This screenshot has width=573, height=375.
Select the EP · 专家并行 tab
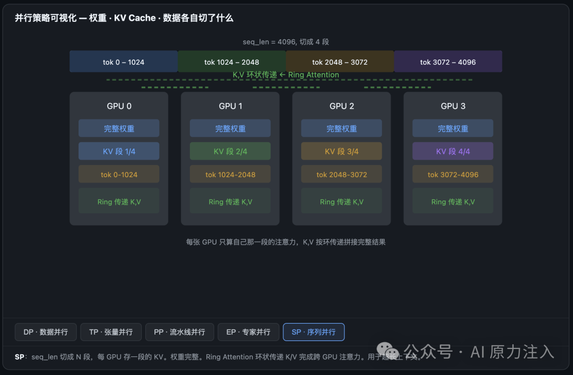pyautogui.click(x=248, y=332)
